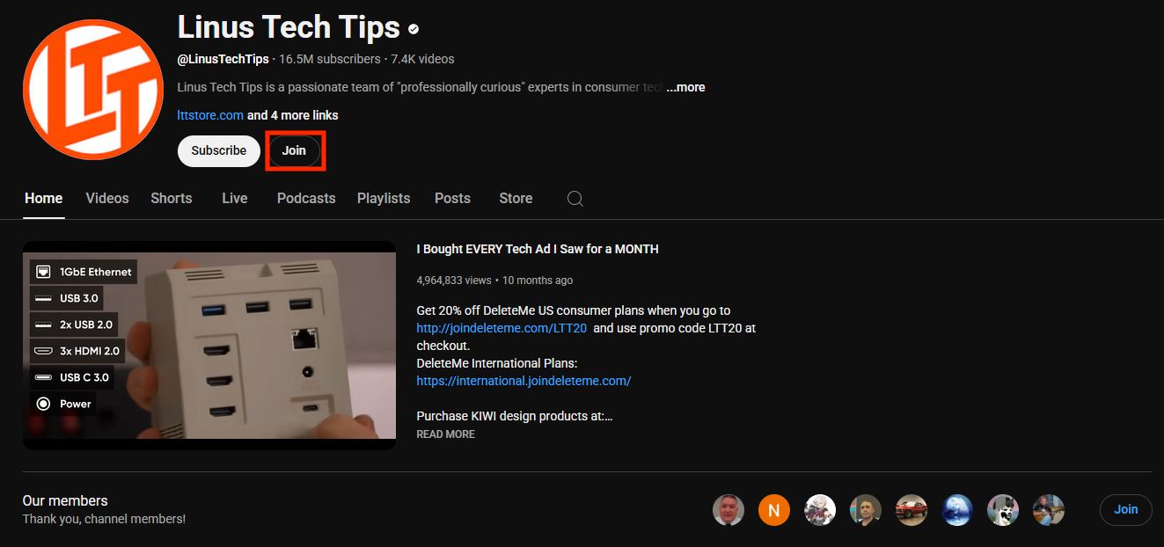This screenshot has height=547, width=1164.
Task: Click the highlighted Join button
Action: click(295, 150)
